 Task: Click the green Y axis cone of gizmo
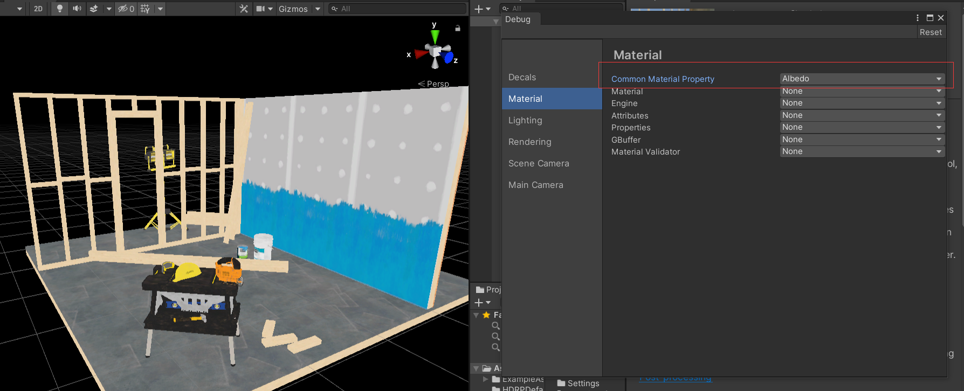tap(435, 37)
